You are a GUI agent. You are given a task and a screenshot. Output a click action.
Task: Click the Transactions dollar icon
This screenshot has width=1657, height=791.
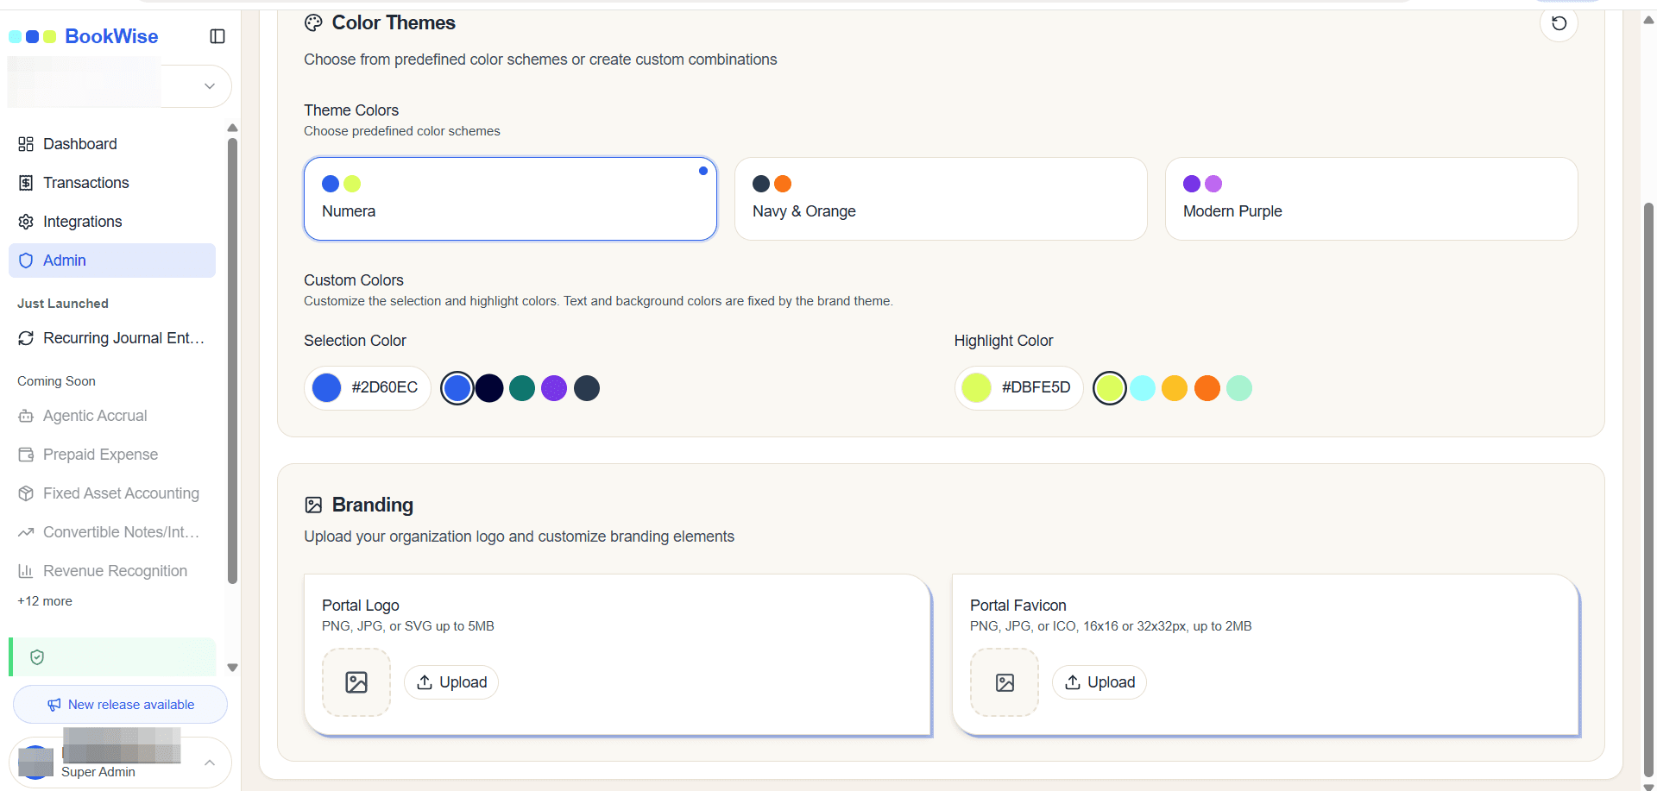coord(26,183)
